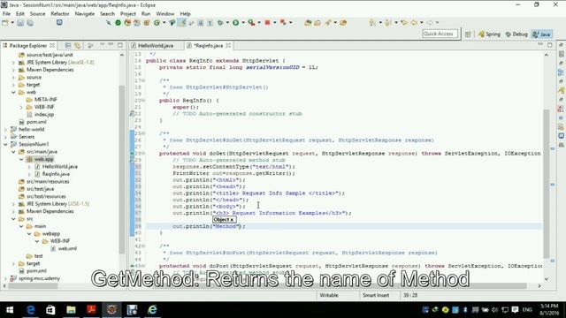Click the green round Spring dashboard icon
This screenshot has height=318, width=566.
pos(118,23)
